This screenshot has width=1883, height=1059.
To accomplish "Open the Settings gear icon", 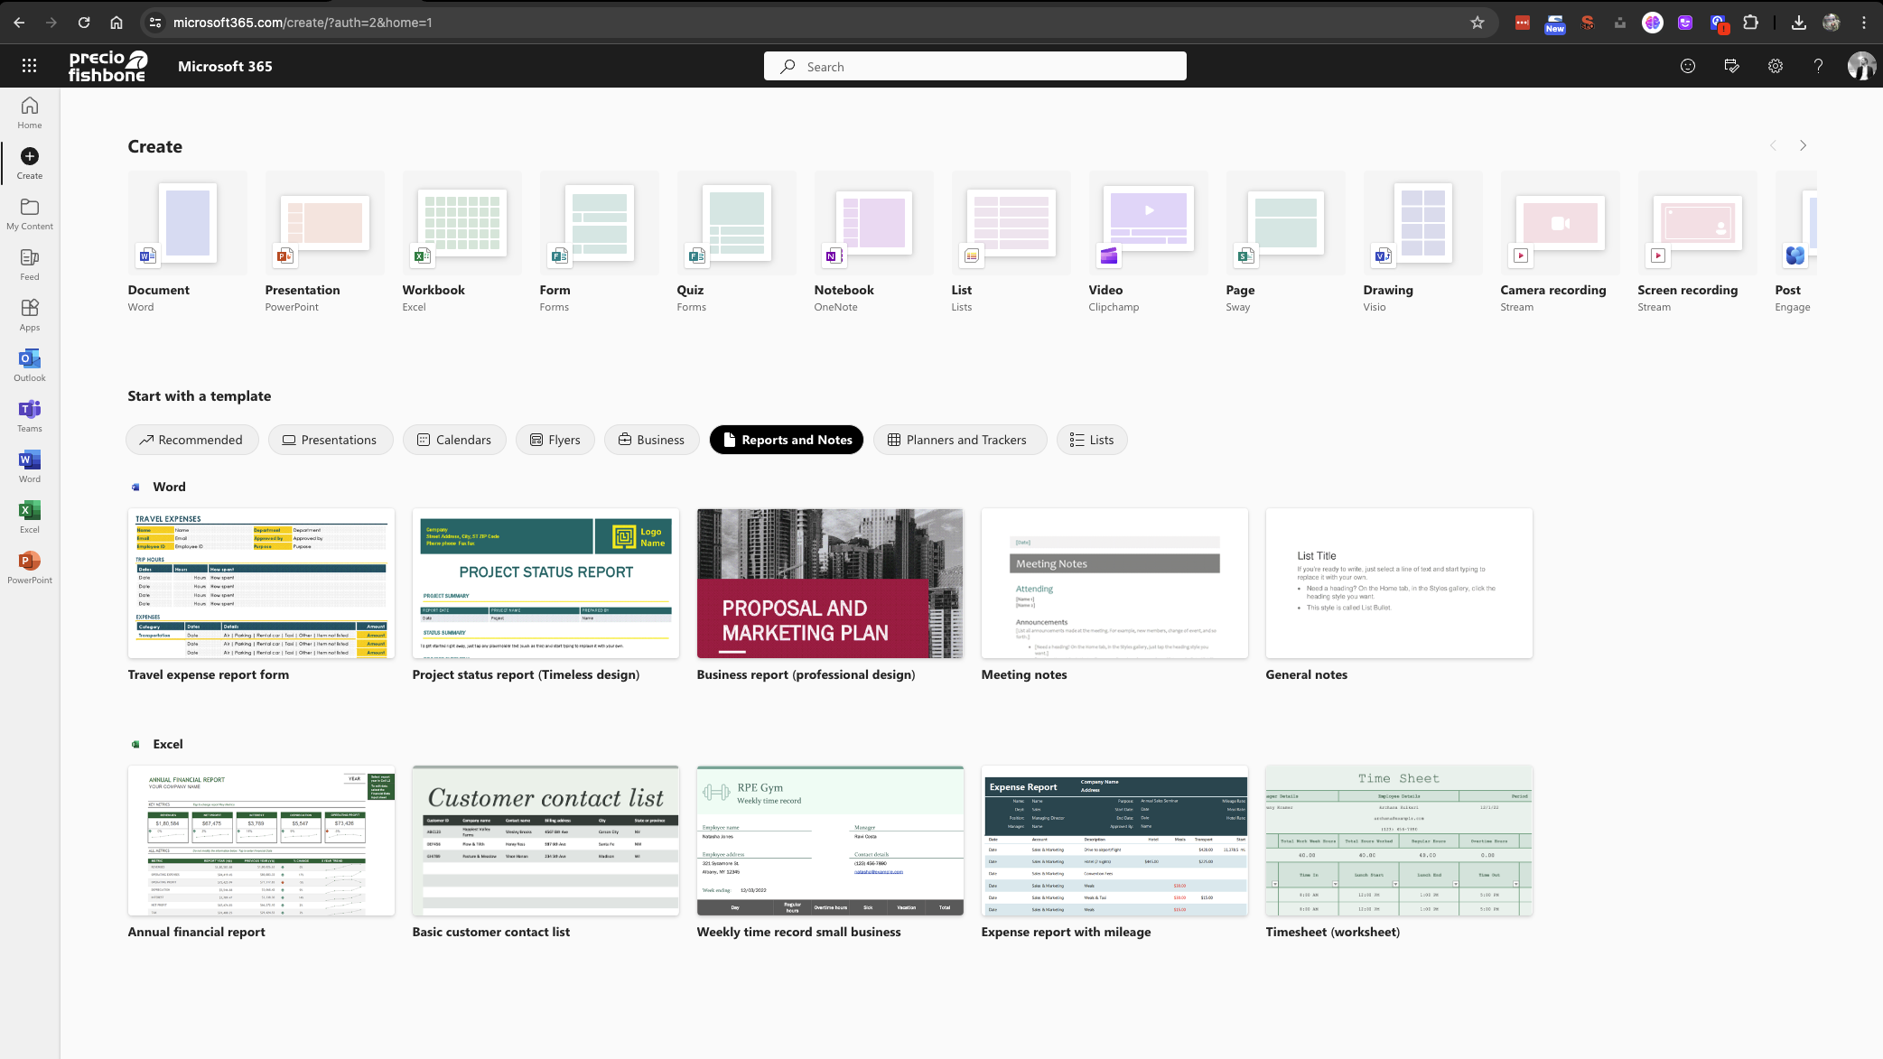I will [1775, 66].
